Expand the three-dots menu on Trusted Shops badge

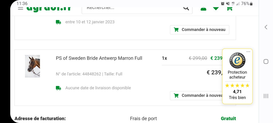[x=248, y=52]
